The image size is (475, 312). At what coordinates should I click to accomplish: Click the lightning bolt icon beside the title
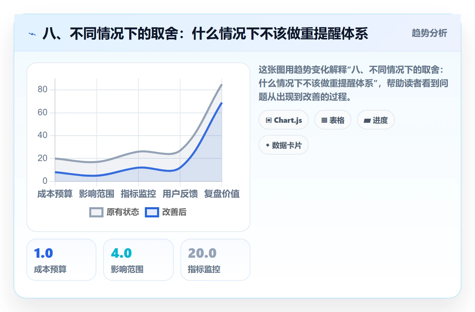[x=32, y=34]
